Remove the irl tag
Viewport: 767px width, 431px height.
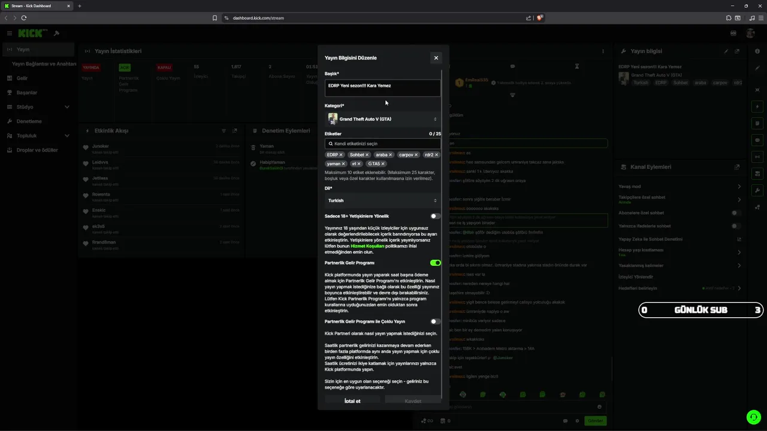pyautogui.click(x=359, y=164)
